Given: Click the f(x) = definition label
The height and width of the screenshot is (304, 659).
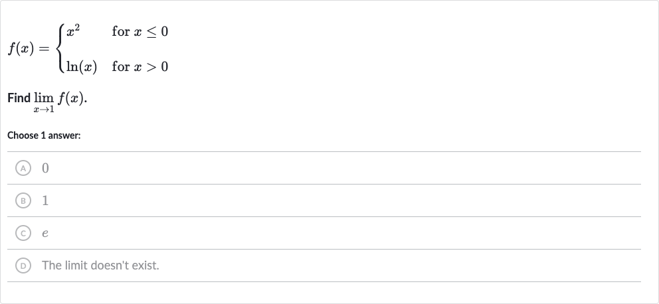Looking at the screenshot, I should coord(29,49).
